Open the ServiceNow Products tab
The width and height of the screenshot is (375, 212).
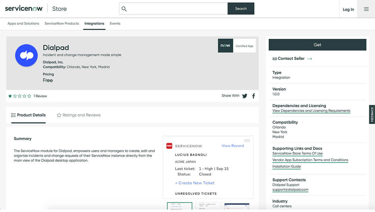click(62, 23)
